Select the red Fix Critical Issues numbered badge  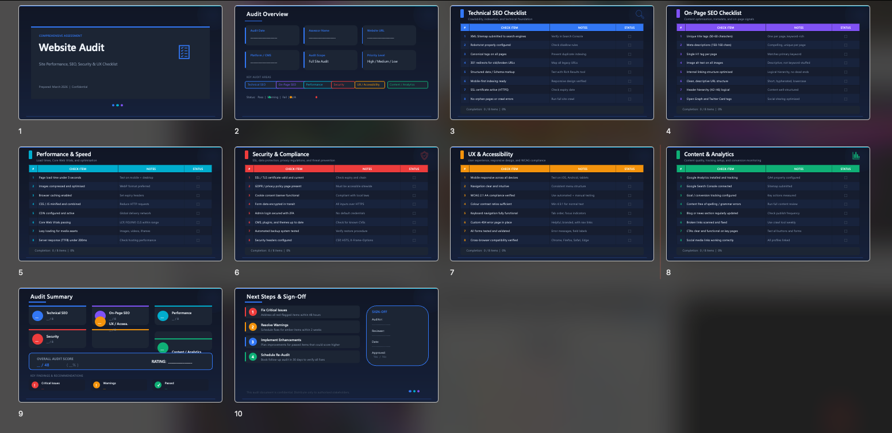pos(253,312)
